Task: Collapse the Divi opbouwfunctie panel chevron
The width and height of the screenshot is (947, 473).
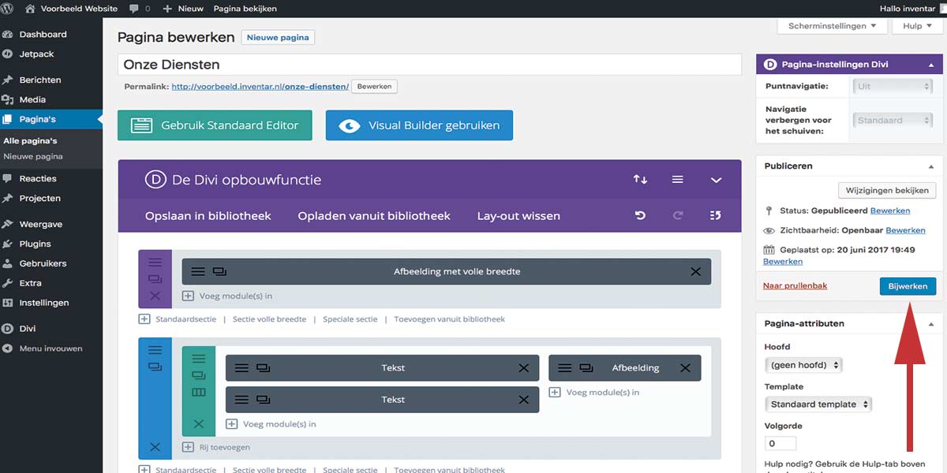Action: [716, 181]
